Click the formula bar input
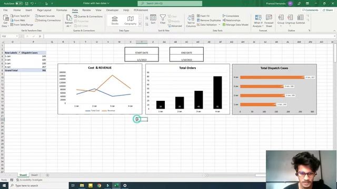337x189 pixels. point(189,36)
